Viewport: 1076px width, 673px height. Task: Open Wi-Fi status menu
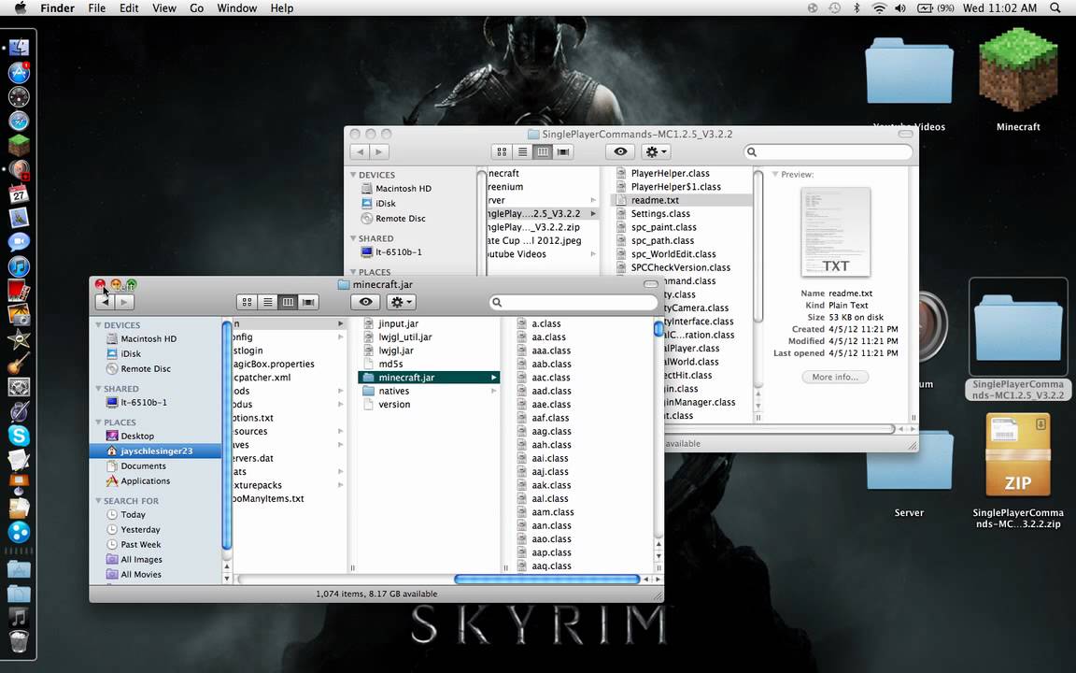tap(878, 7)
